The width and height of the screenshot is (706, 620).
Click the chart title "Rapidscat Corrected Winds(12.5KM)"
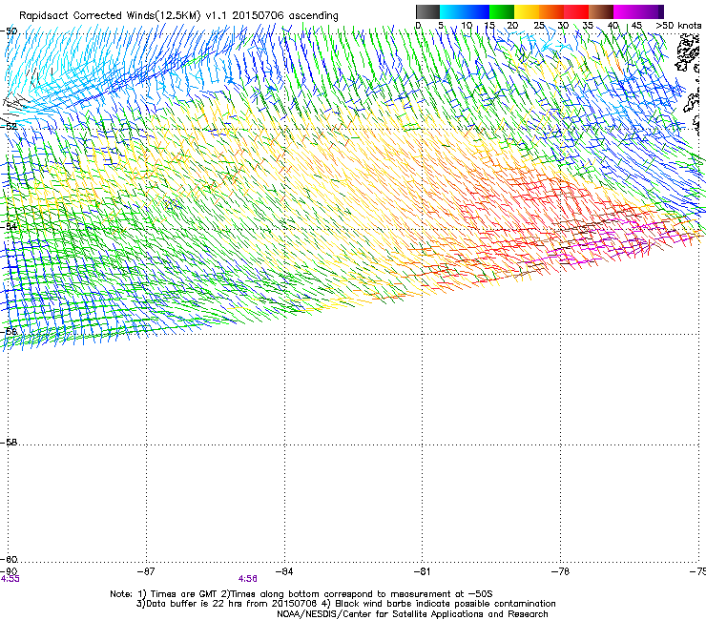(110, 15)
